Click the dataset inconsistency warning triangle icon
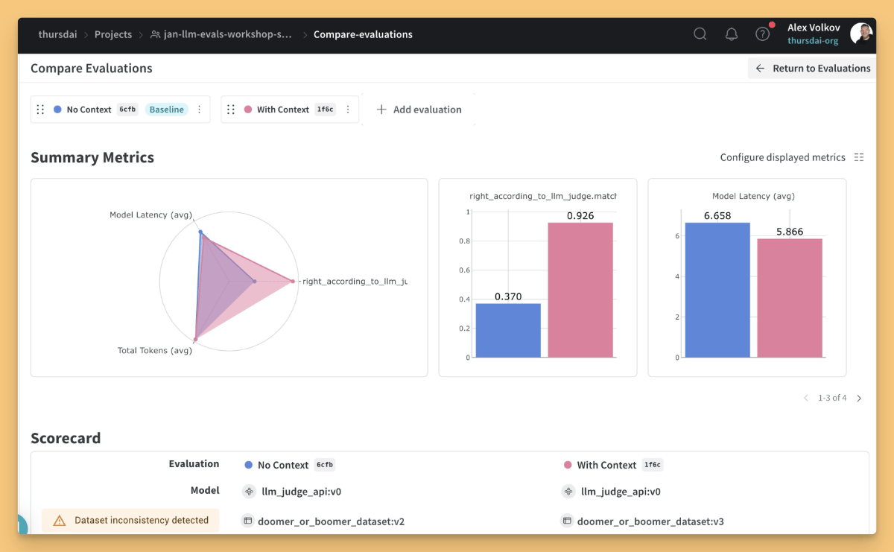The image size is (894, 552). [x=60, y=521]
